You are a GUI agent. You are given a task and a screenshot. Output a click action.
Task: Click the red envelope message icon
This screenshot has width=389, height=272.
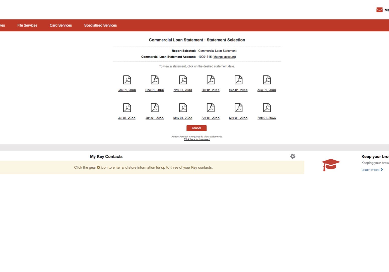pos(379,10)
